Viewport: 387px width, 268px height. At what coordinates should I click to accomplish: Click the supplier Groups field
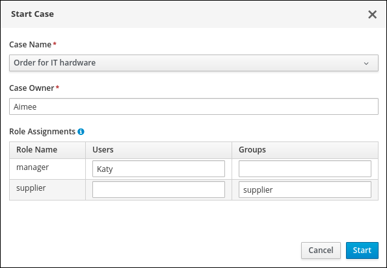305,189
